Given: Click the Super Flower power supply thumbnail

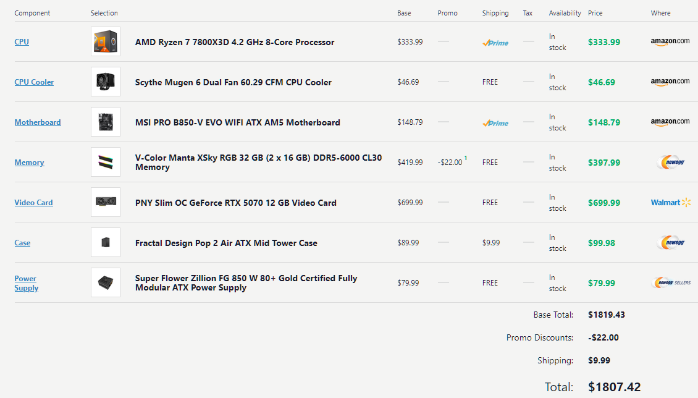Looking at the screenshot, I should click(106, 282).
